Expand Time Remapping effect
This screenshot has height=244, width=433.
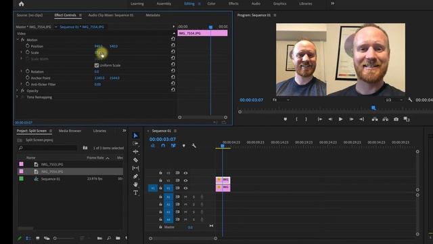pyautogui.click(x=18, y=97)
